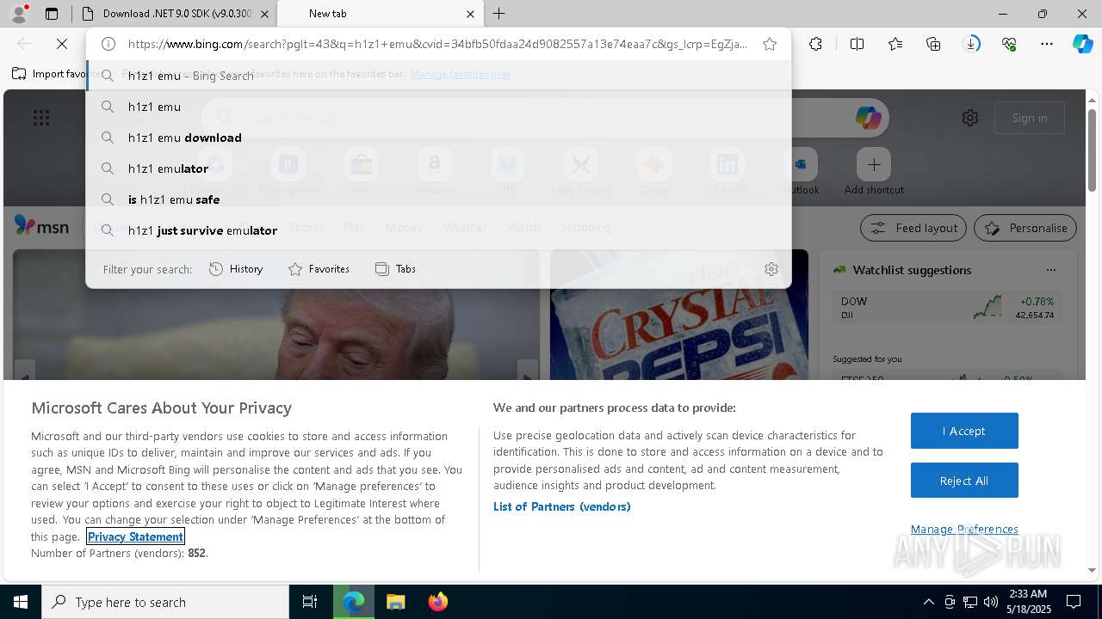Open MSN page settings gear
Viewport: 1102px width, 619px height.
point(970,118)
